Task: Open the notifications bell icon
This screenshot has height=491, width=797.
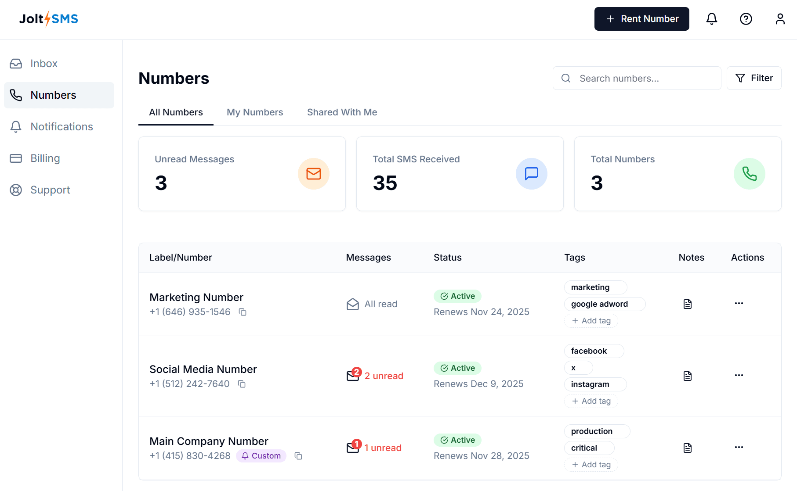Action: pyautogui.click(x=712, y=19)
